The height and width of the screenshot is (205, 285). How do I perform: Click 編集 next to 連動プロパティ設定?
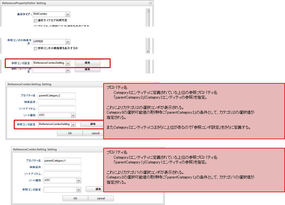[87, 69]
